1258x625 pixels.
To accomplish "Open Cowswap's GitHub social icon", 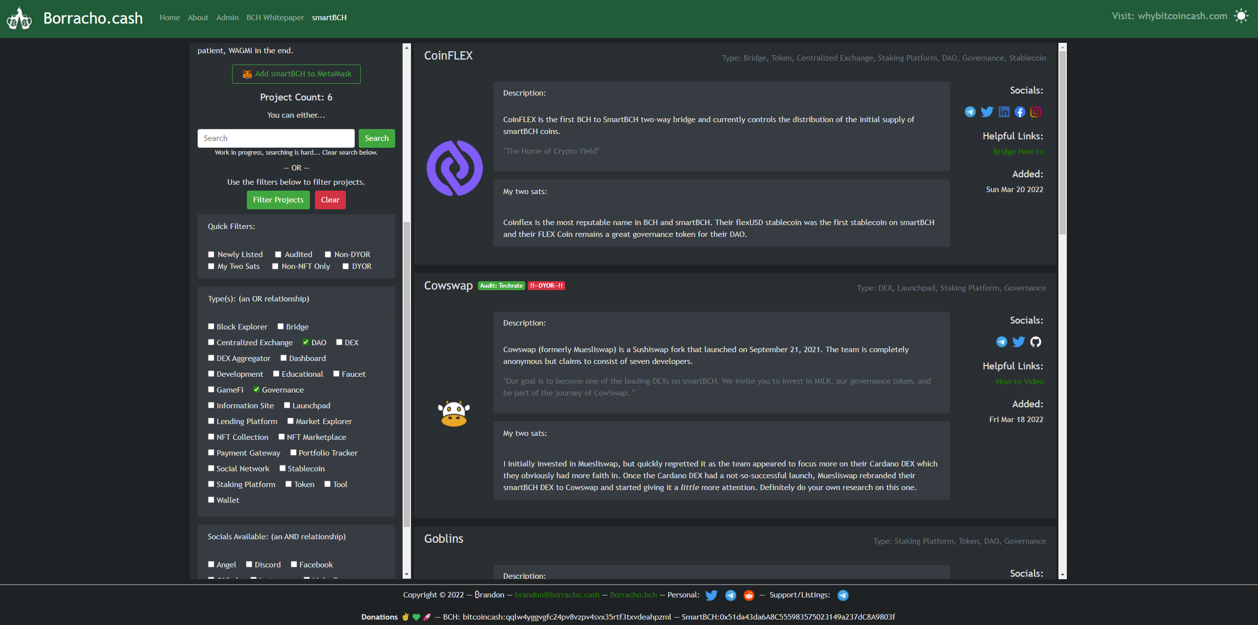I will (1036, 342).
